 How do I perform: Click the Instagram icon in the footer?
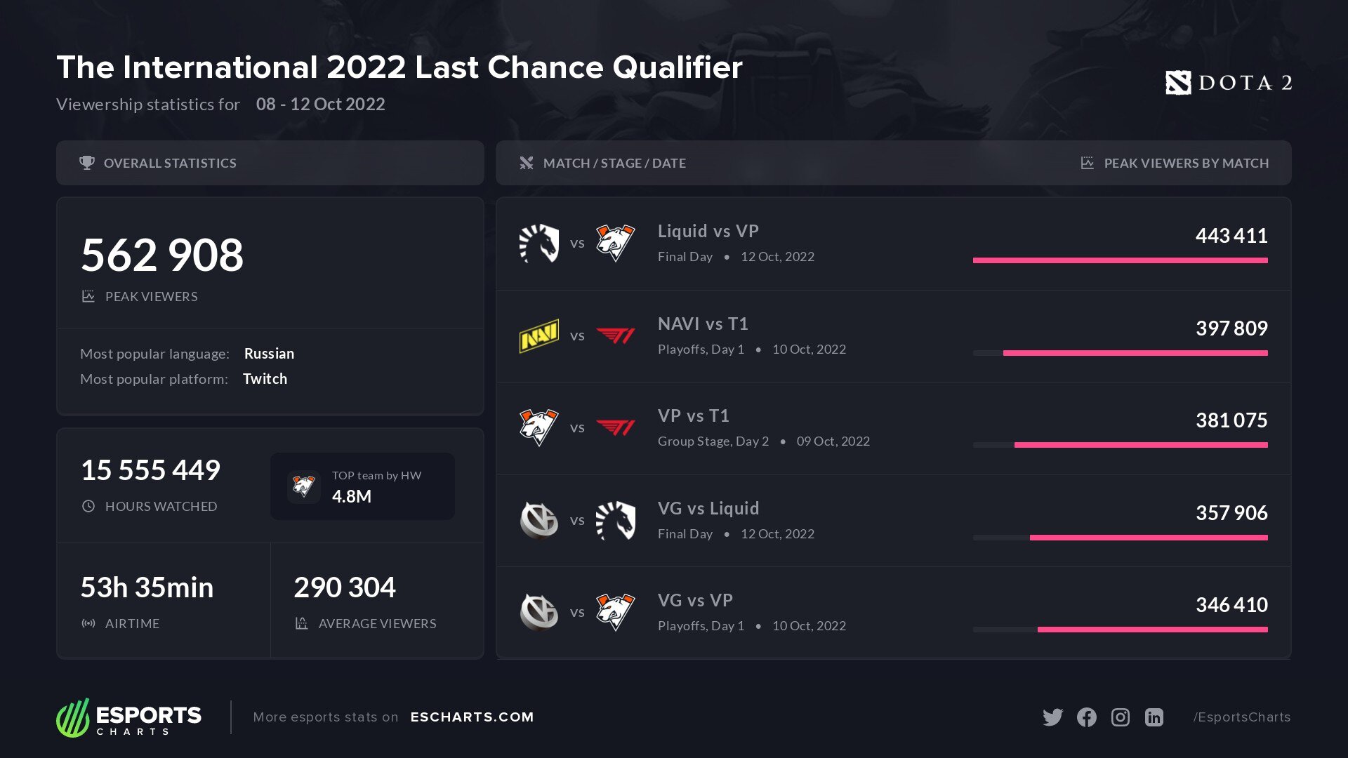coord(1121,717)
